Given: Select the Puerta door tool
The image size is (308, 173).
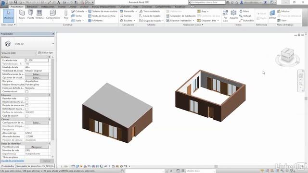Looking at the screenshot, I should tap(30, 14).
